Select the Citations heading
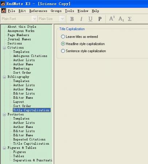Viewport: 148px width, 164px height. pos(16,47)
